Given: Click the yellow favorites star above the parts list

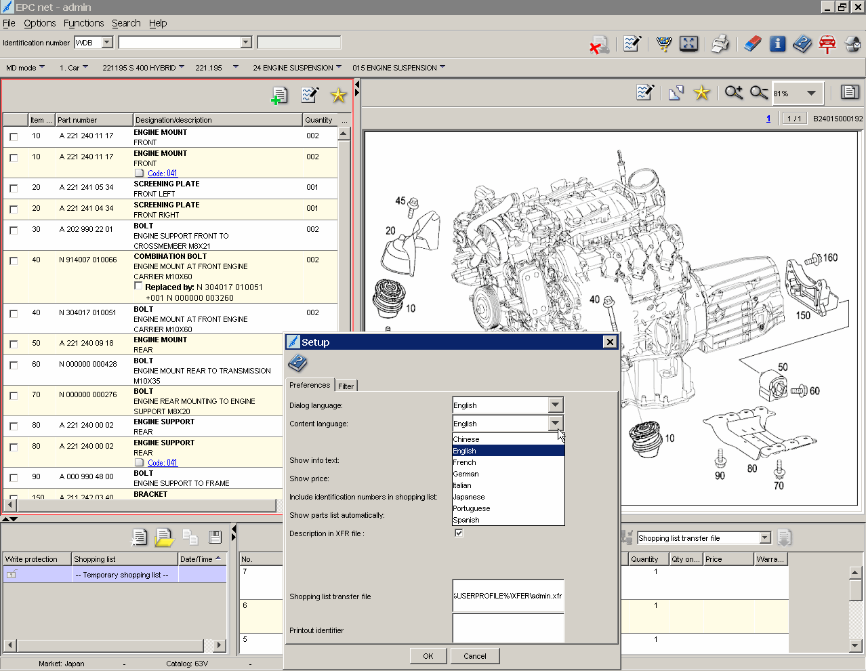Looking at the screenshot, I should (x=337, y=96).
